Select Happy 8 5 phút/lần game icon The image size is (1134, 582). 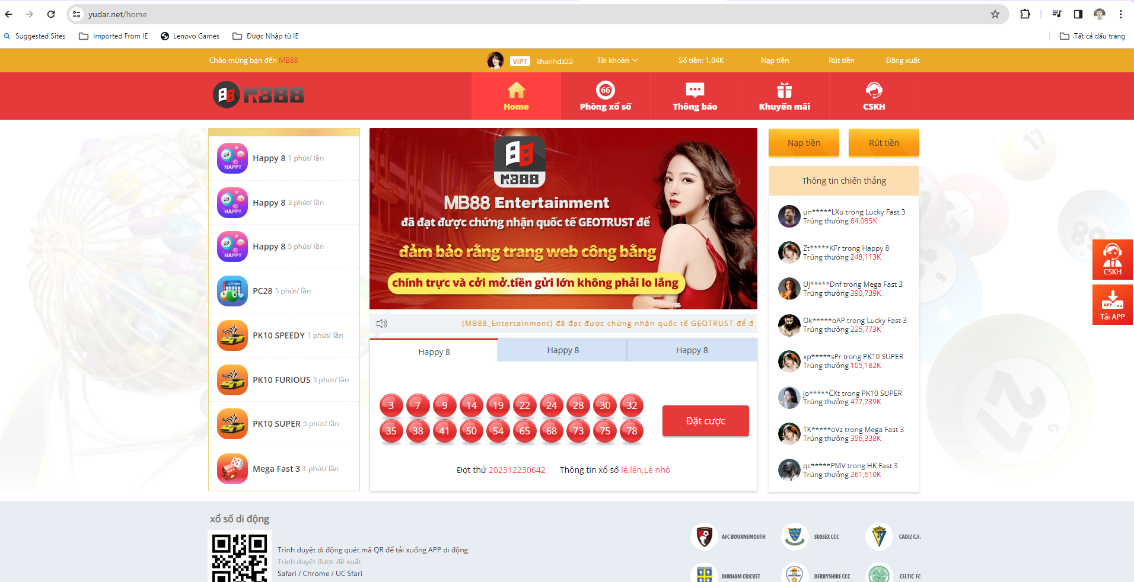[232, 247]
